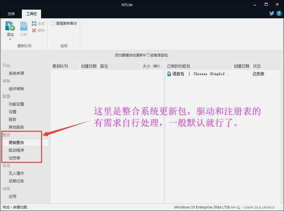This screenshot has height=211, width=284.
Task: Open 服务 in the sidebar
Action: tap(12, 119)
